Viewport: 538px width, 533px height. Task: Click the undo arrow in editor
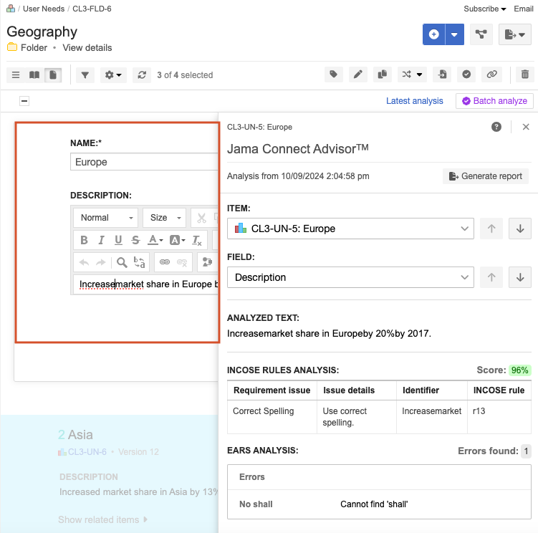click(84, 262)
